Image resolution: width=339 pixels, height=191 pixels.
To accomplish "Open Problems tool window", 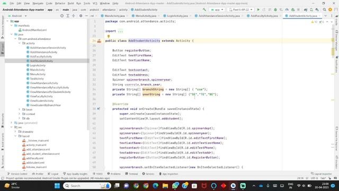I will tap(114, 173).
